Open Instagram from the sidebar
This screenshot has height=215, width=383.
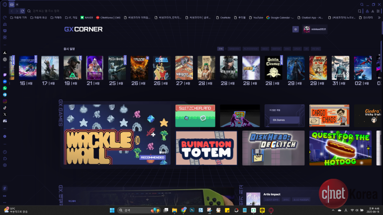[4, 101]
